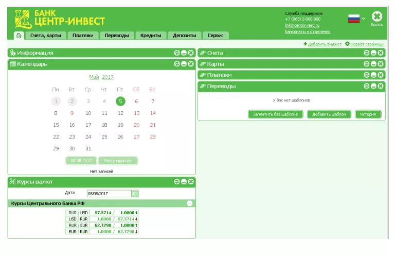Open the language flag dropdown
This screenshot has width=395, height=257.
[x=357, y=19]
